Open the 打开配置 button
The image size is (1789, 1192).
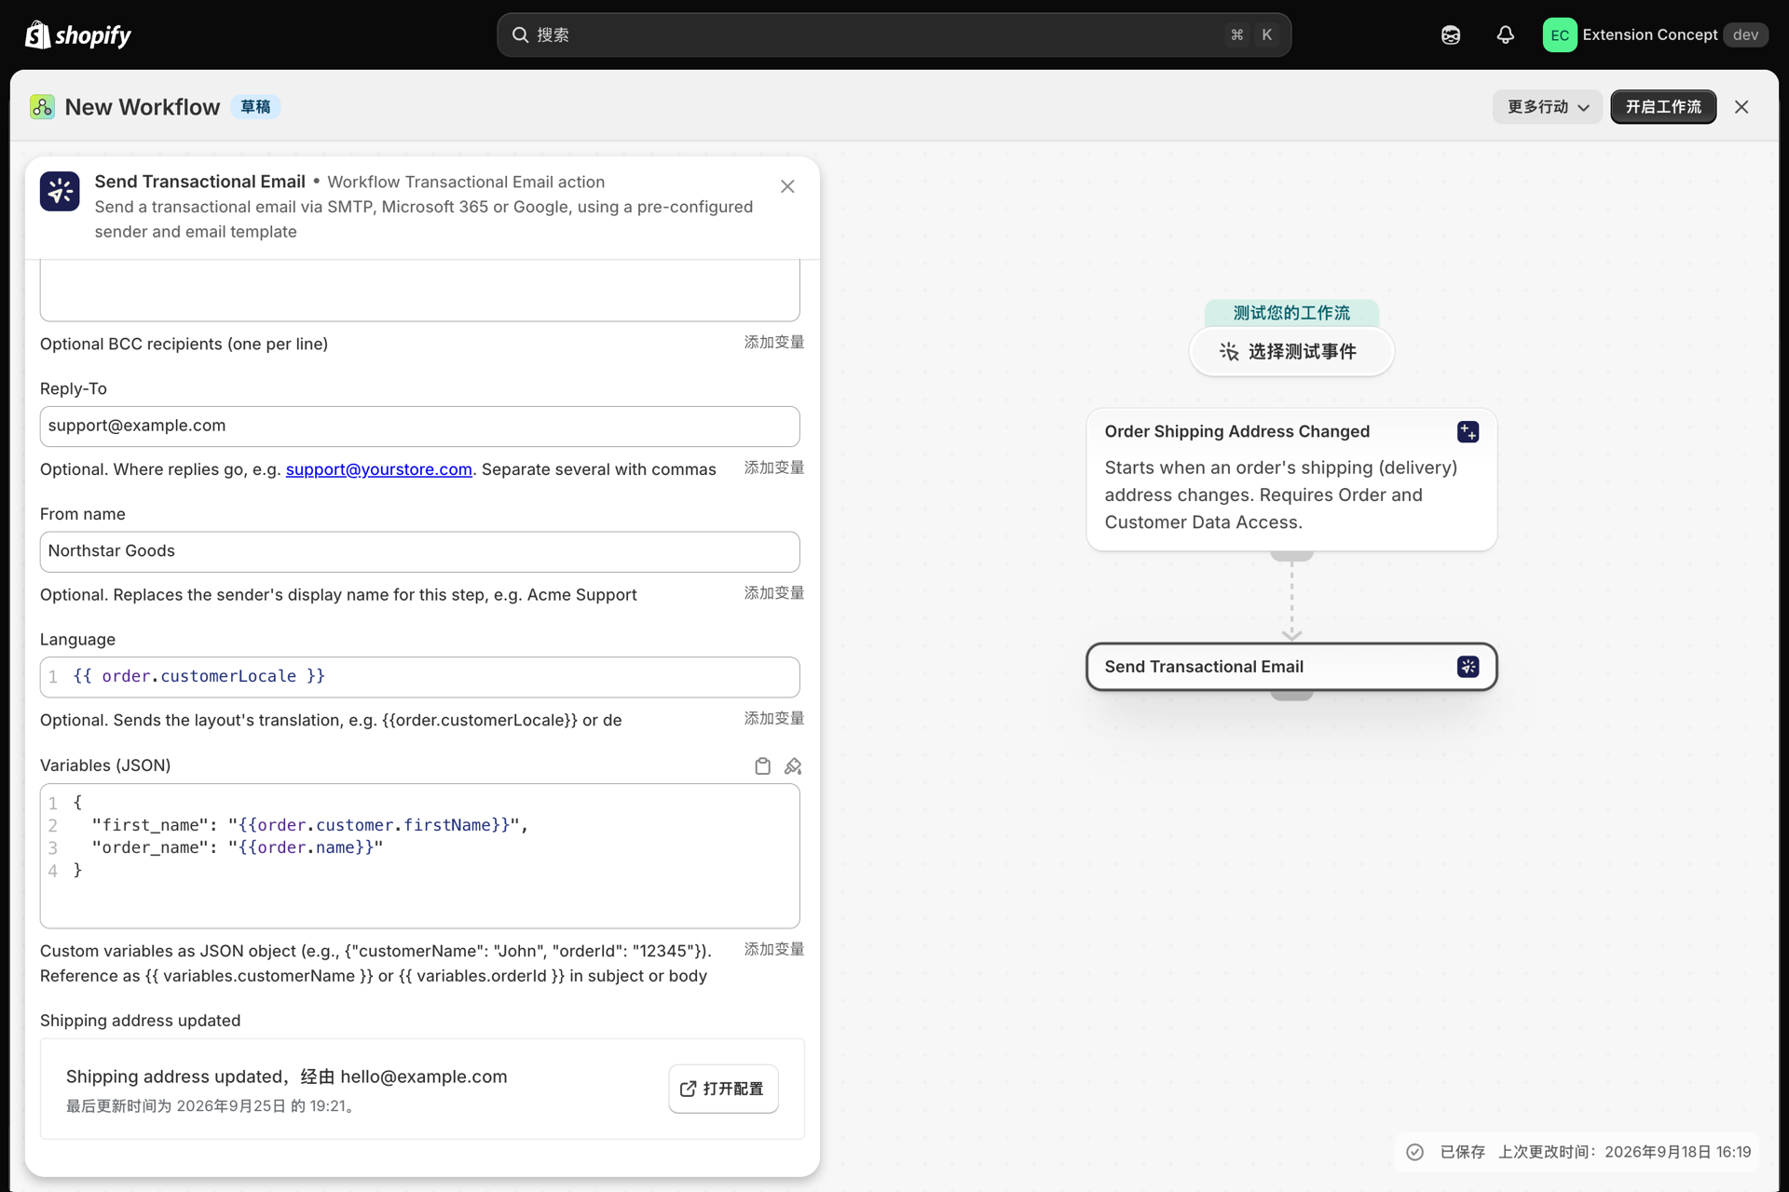723,1089
